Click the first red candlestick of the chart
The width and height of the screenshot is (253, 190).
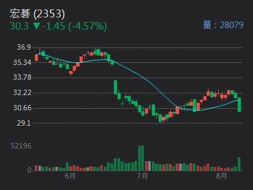36,58
